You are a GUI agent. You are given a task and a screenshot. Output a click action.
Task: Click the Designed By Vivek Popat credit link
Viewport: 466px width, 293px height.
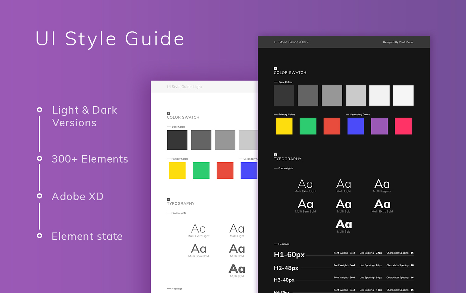click(x=399, y=42)
